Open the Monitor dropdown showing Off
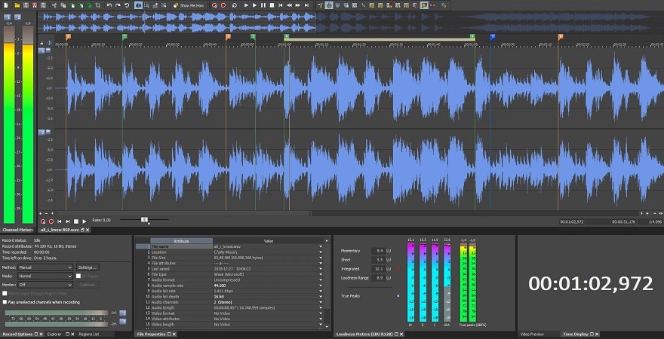664x339 pixels. pos(45,285)
